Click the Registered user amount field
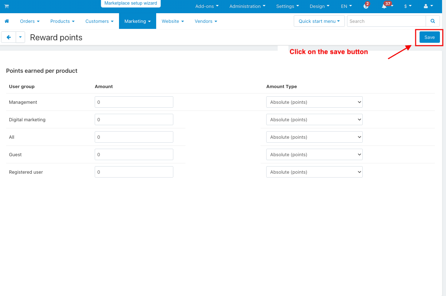 pos(134,172)
